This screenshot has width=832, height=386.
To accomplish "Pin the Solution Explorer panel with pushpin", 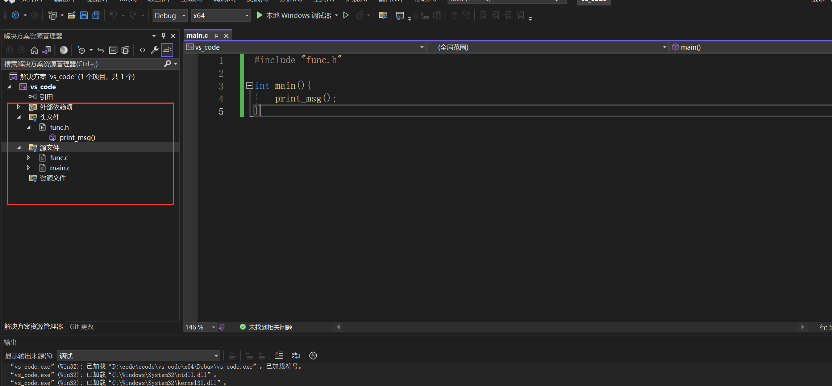I will pyautogui.click(x=163, y=36).
